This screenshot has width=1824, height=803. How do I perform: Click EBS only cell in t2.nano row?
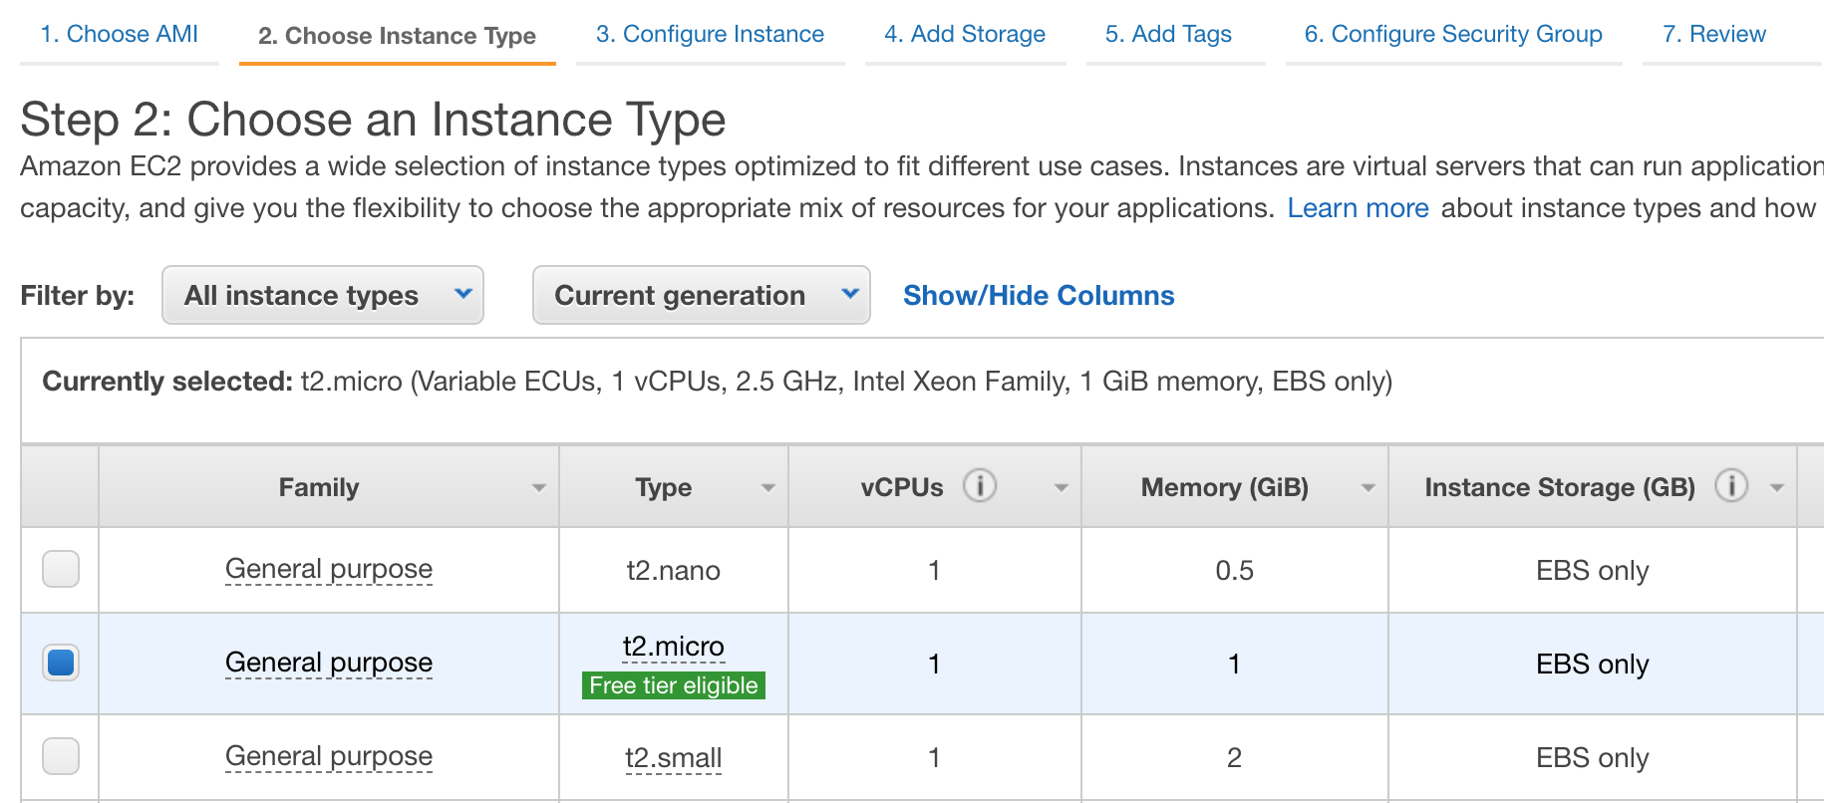click(1592, 571)
